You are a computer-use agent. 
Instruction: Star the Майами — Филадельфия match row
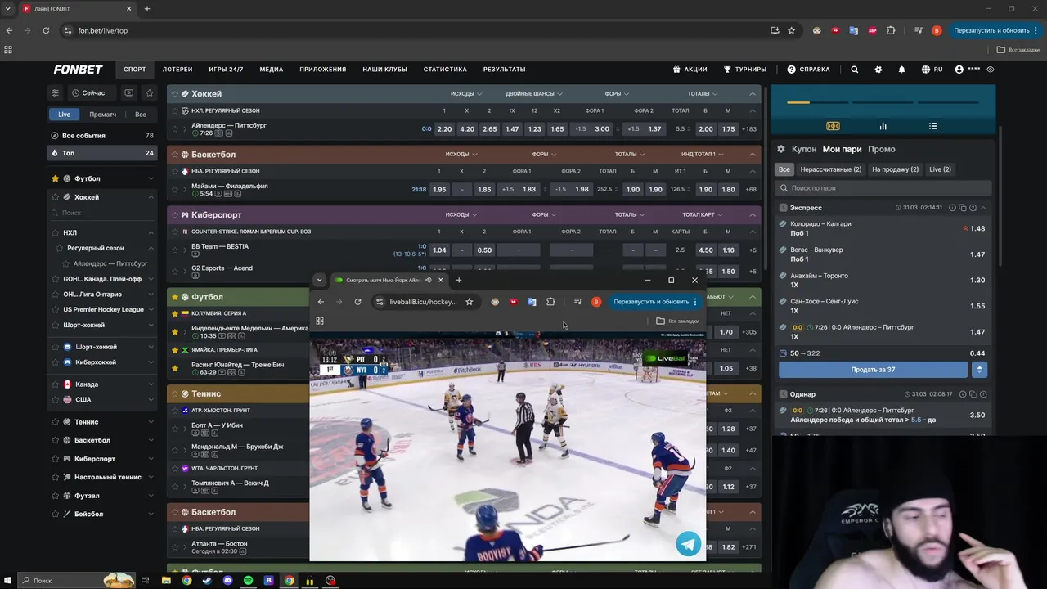pos(174,190)
